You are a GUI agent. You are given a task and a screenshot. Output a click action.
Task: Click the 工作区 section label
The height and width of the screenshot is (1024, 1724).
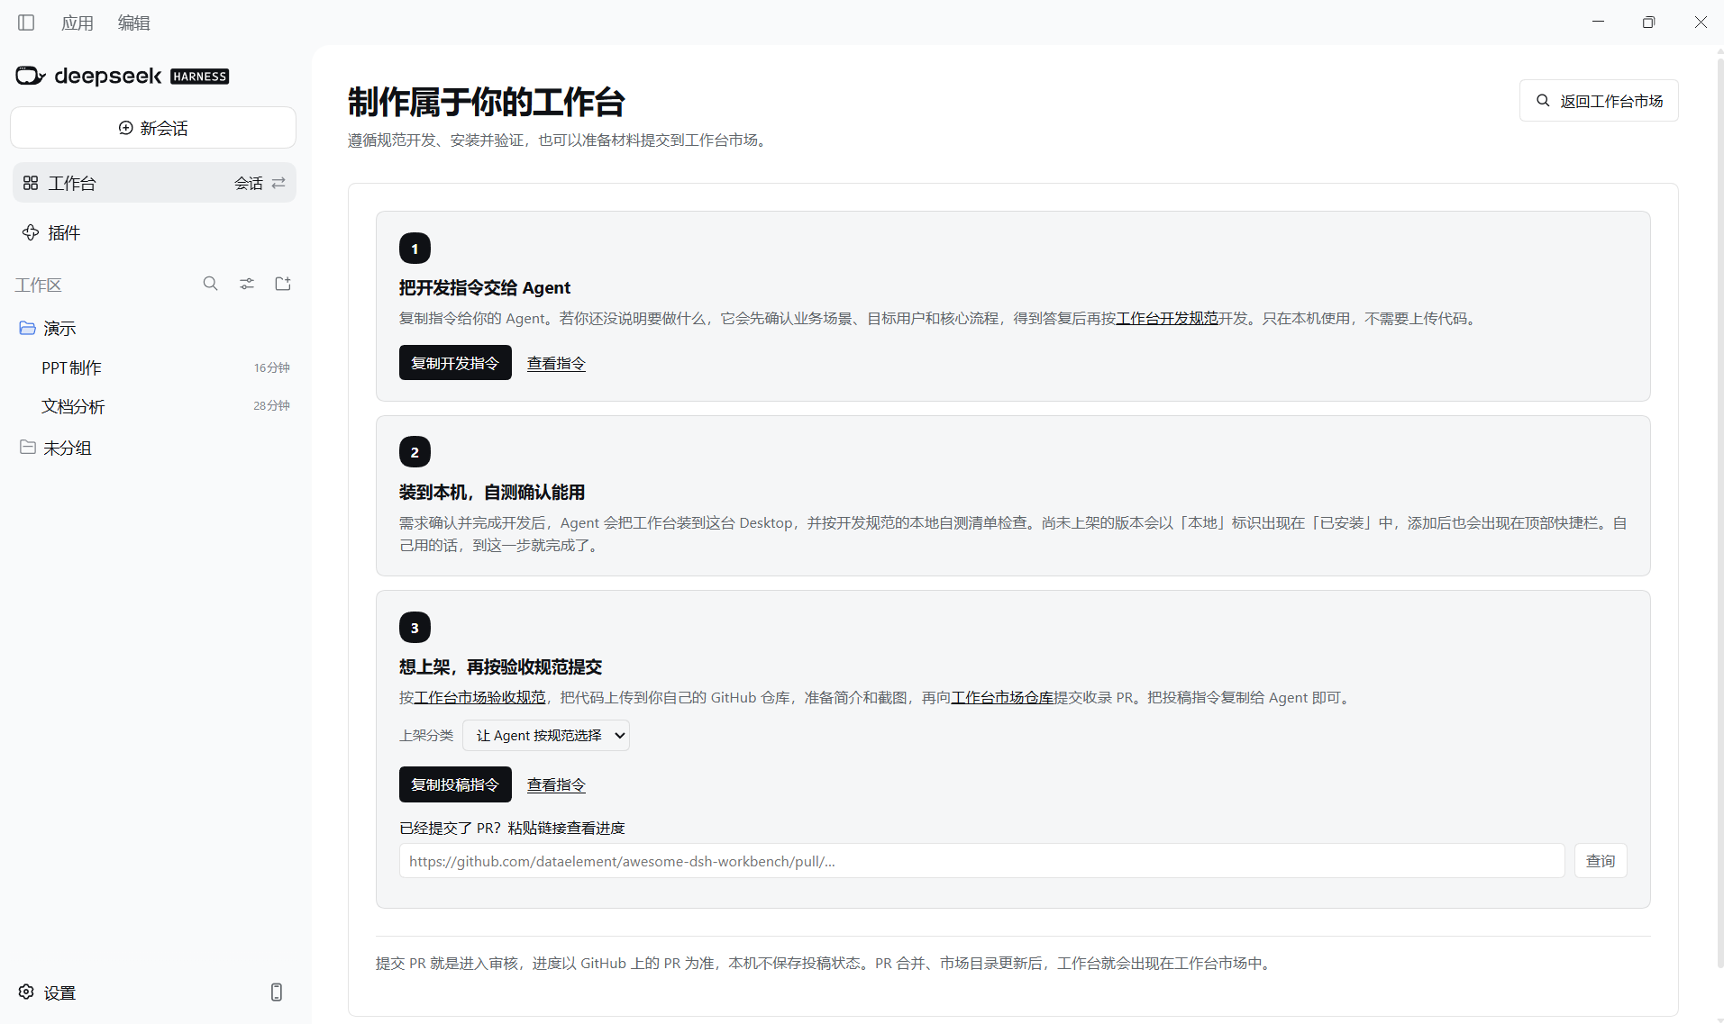(38, 285)
